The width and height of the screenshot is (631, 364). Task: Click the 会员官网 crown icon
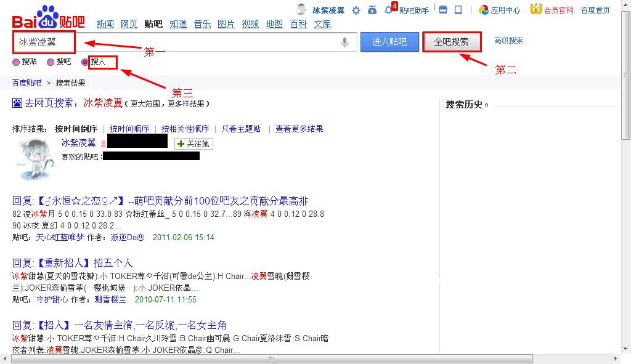pos(535,9)
